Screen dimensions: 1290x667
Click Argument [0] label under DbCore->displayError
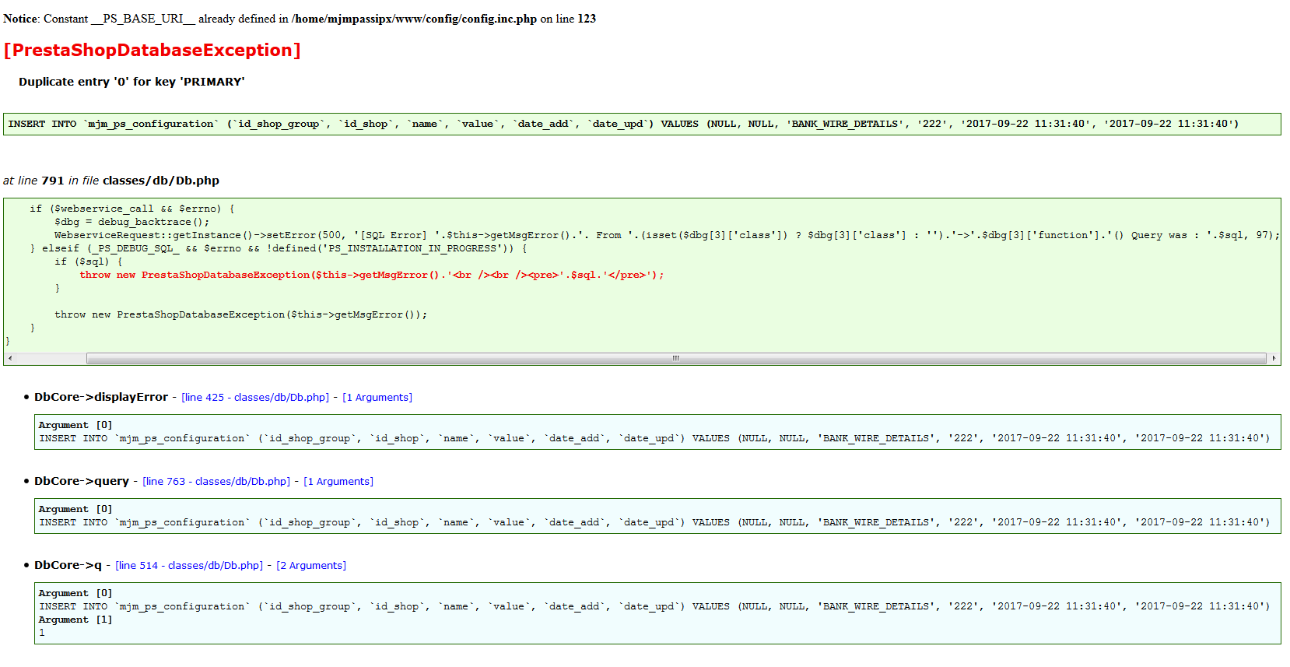pyautogui.click(x=75, y=425)
